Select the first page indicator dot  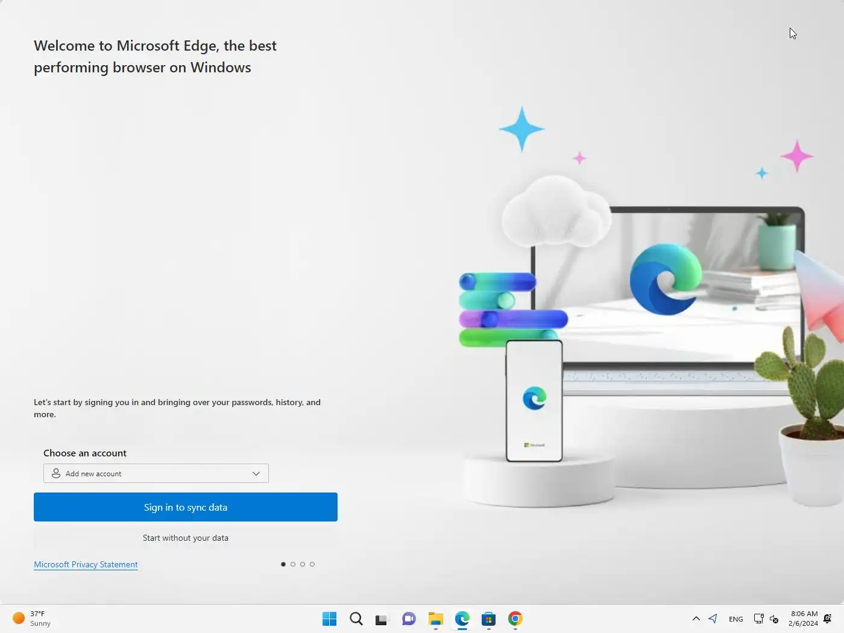283,564
